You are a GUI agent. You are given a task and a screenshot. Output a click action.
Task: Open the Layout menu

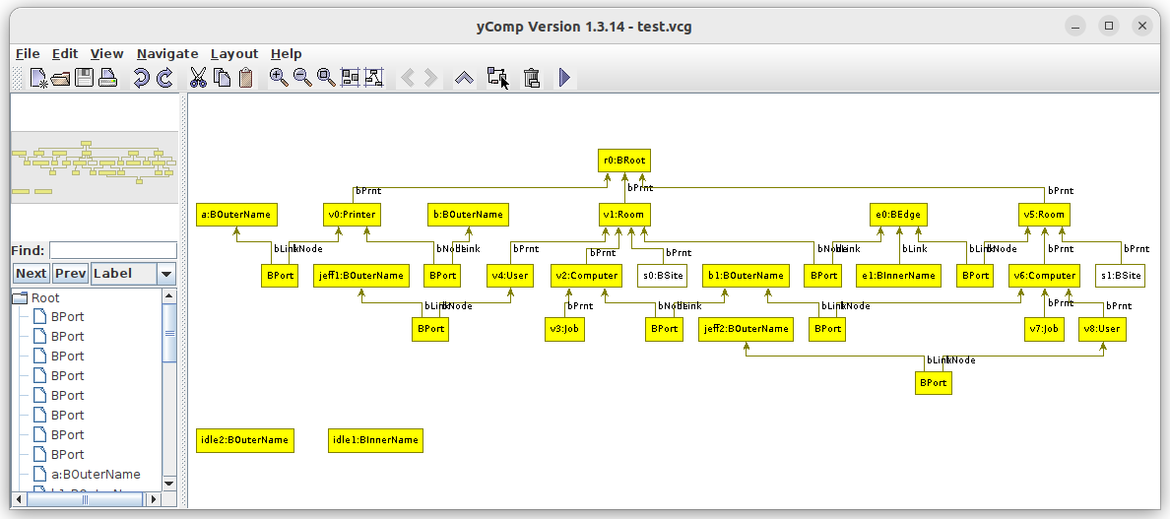coord(234,53)
